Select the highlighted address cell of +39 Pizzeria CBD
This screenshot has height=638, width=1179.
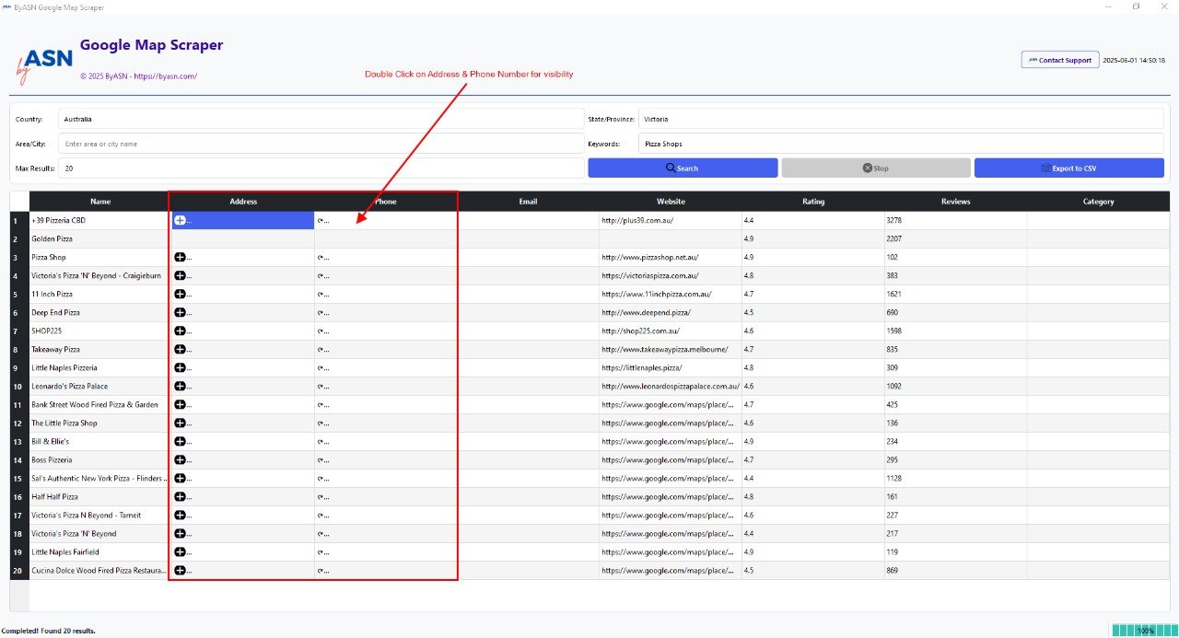point(242,221)
